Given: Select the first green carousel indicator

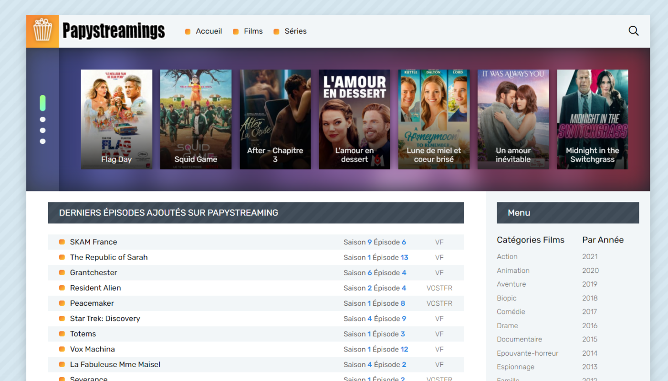Looking at the screenshot, I should (x=42, y=103).
